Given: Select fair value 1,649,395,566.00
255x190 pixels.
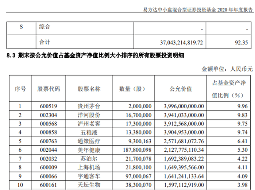Looking at the screenshot, I should click(184, 167).
